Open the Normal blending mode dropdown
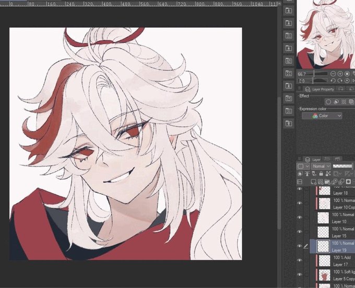Viewport: 355px width, 288px height. coord(321,166)
